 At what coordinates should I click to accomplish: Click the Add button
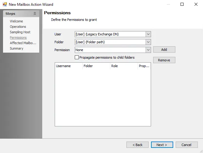[x=164, y=50]
